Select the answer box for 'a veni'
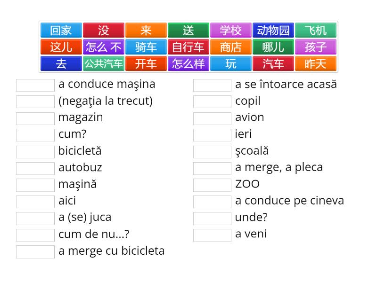Image resolution: width=377 pixels, height=282 pixels. pyautogui.click(x=213, y=235)
